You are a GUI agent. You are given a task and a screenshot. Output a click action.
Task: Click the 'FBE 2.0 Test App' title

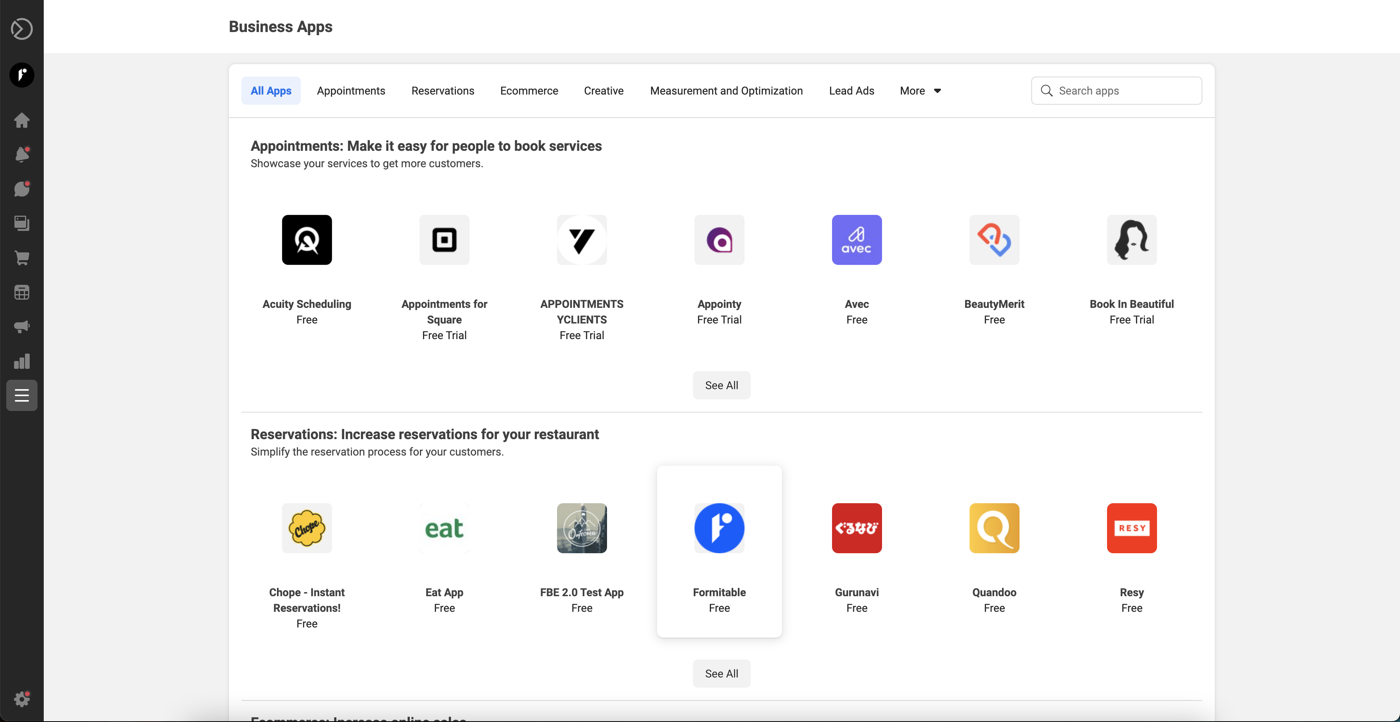tap(582, 592)
